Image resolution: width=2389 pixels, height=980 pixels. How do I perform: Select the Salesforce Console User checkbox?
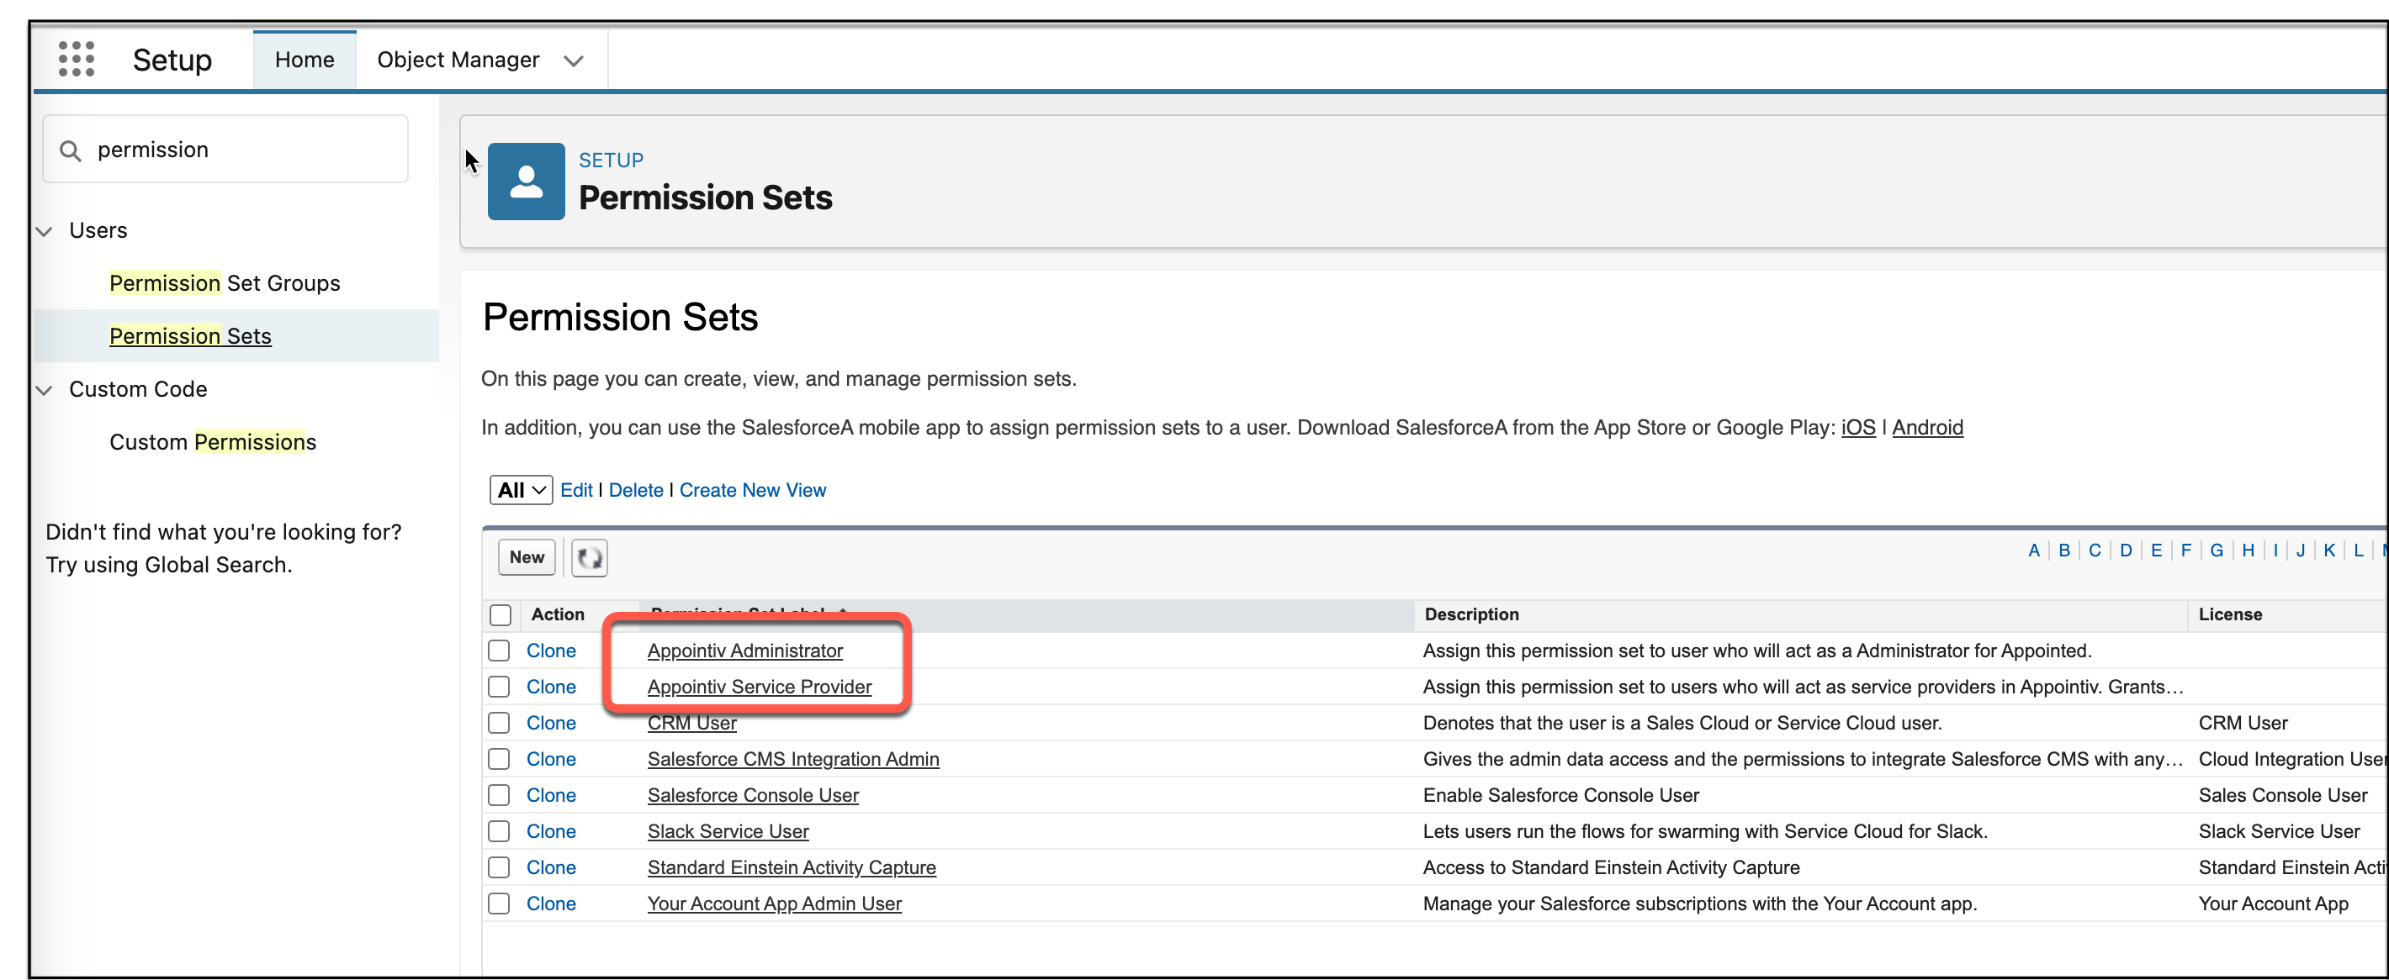point(499,796)
